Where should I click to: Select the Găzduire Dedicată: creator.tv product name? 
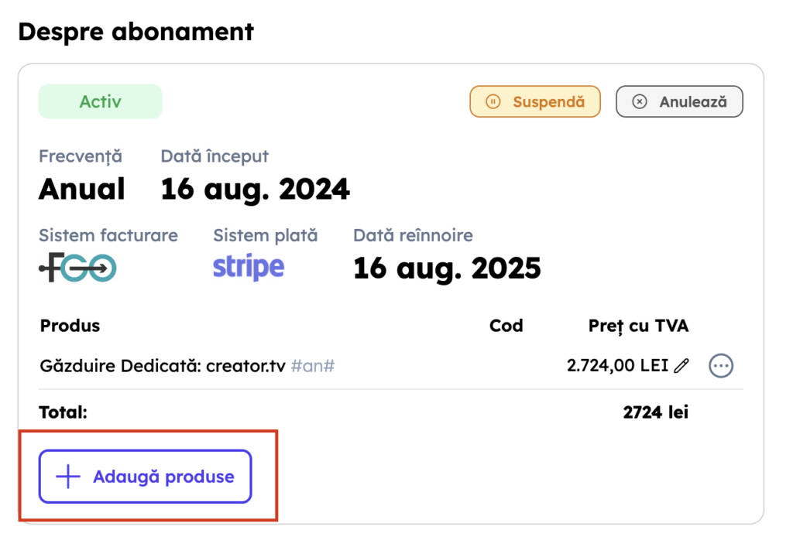(163, 366)
